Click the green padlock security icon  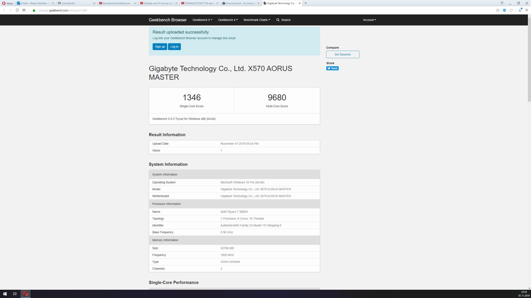pos(34,10)
